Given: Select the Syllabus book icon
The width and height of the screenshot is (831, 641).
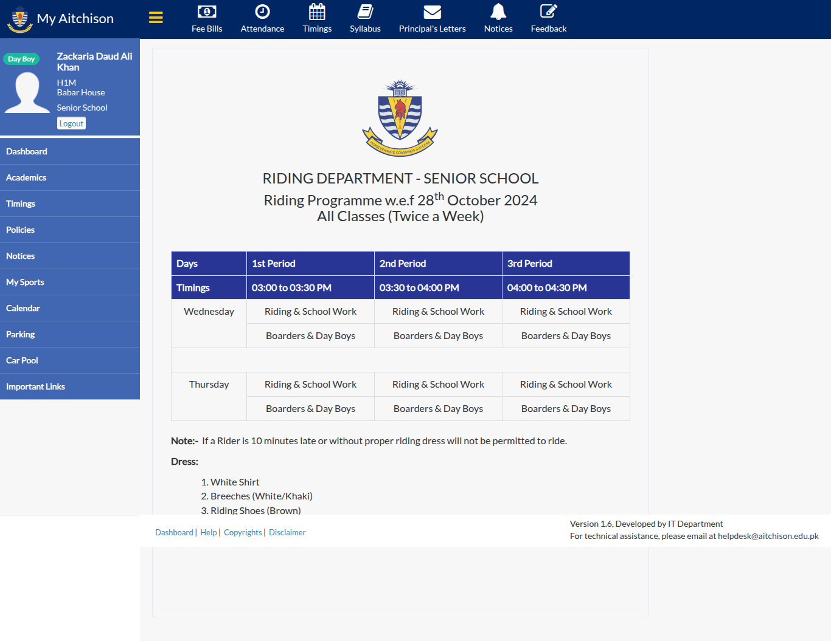Looking at the screenshot, I should pos(365,12).
